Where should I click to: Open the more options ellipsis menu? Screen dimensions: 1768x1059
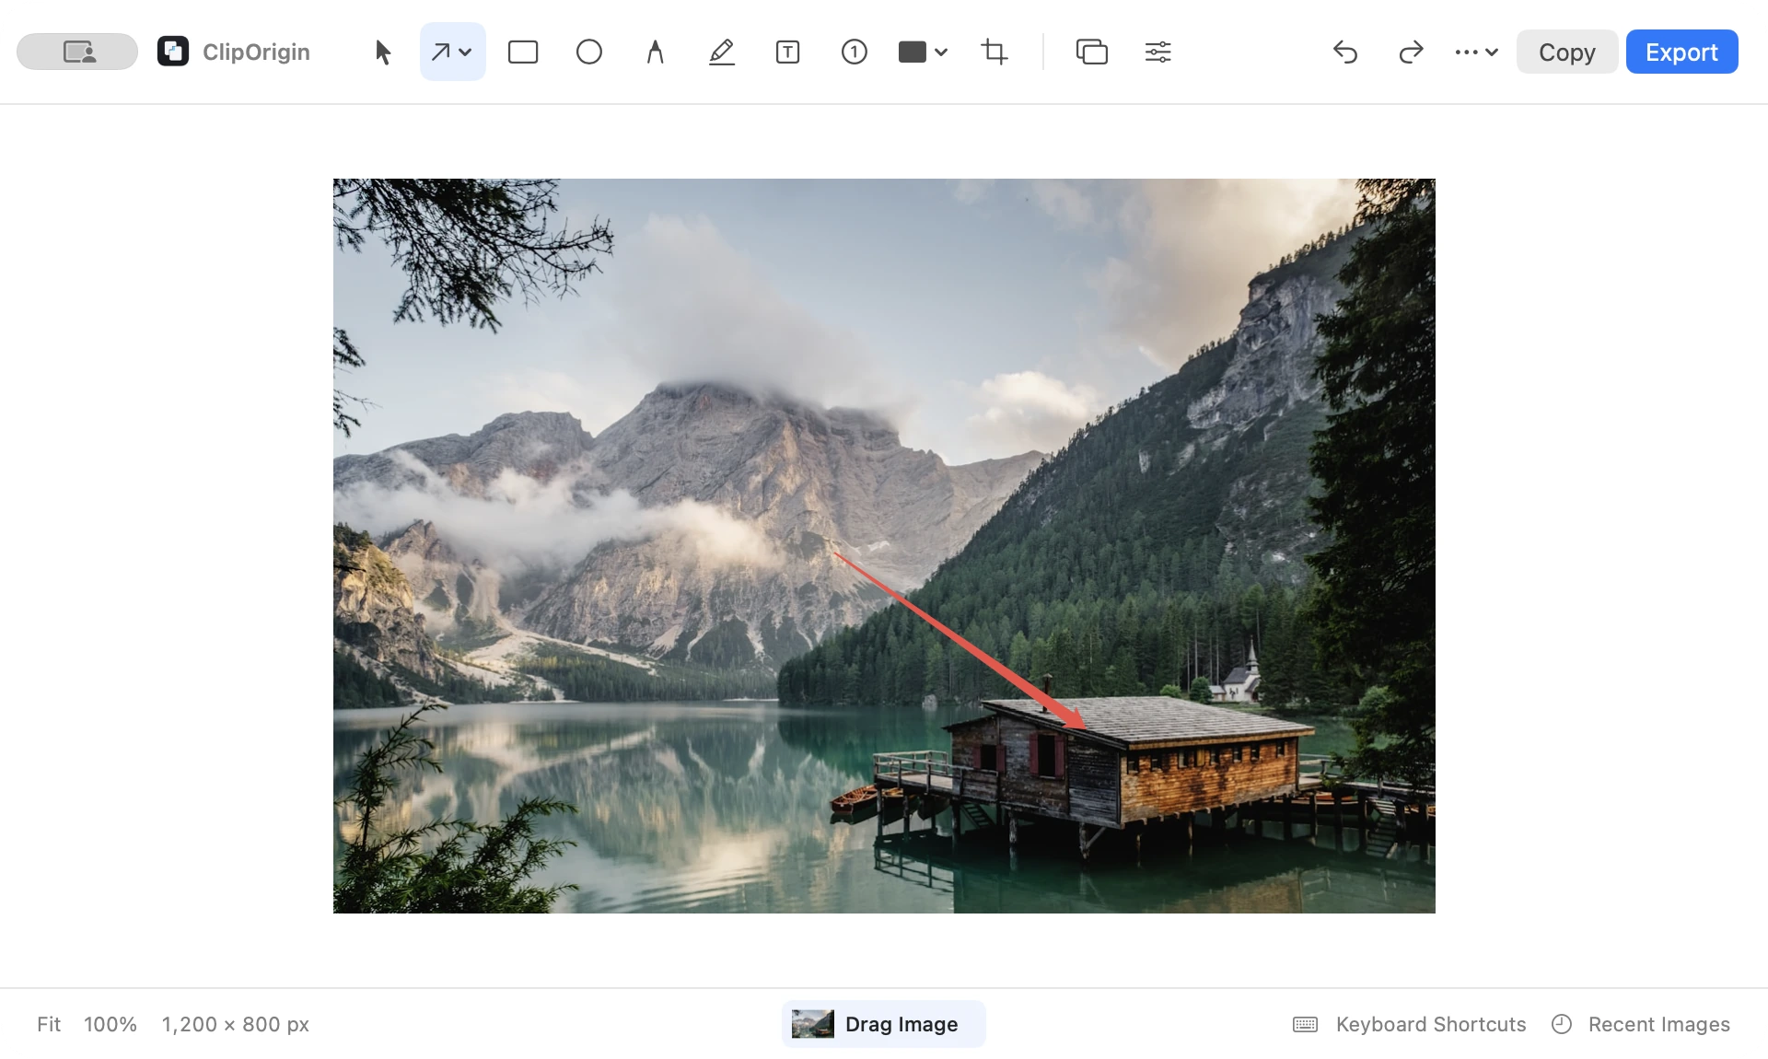1476,52
